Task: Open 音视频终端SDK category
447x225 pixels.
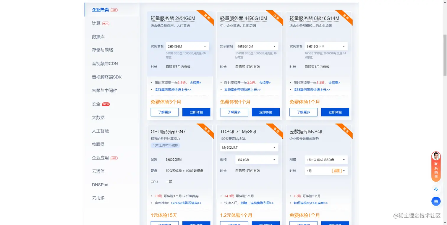Action: click(x=107, y=77)
